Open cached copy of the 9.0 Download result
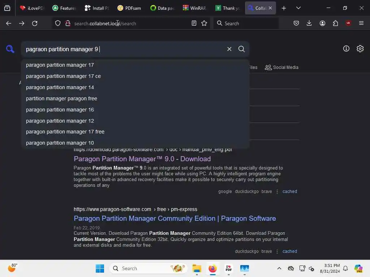Image resolution: width=370 pixels, height=277 pixels. (289, 192)
